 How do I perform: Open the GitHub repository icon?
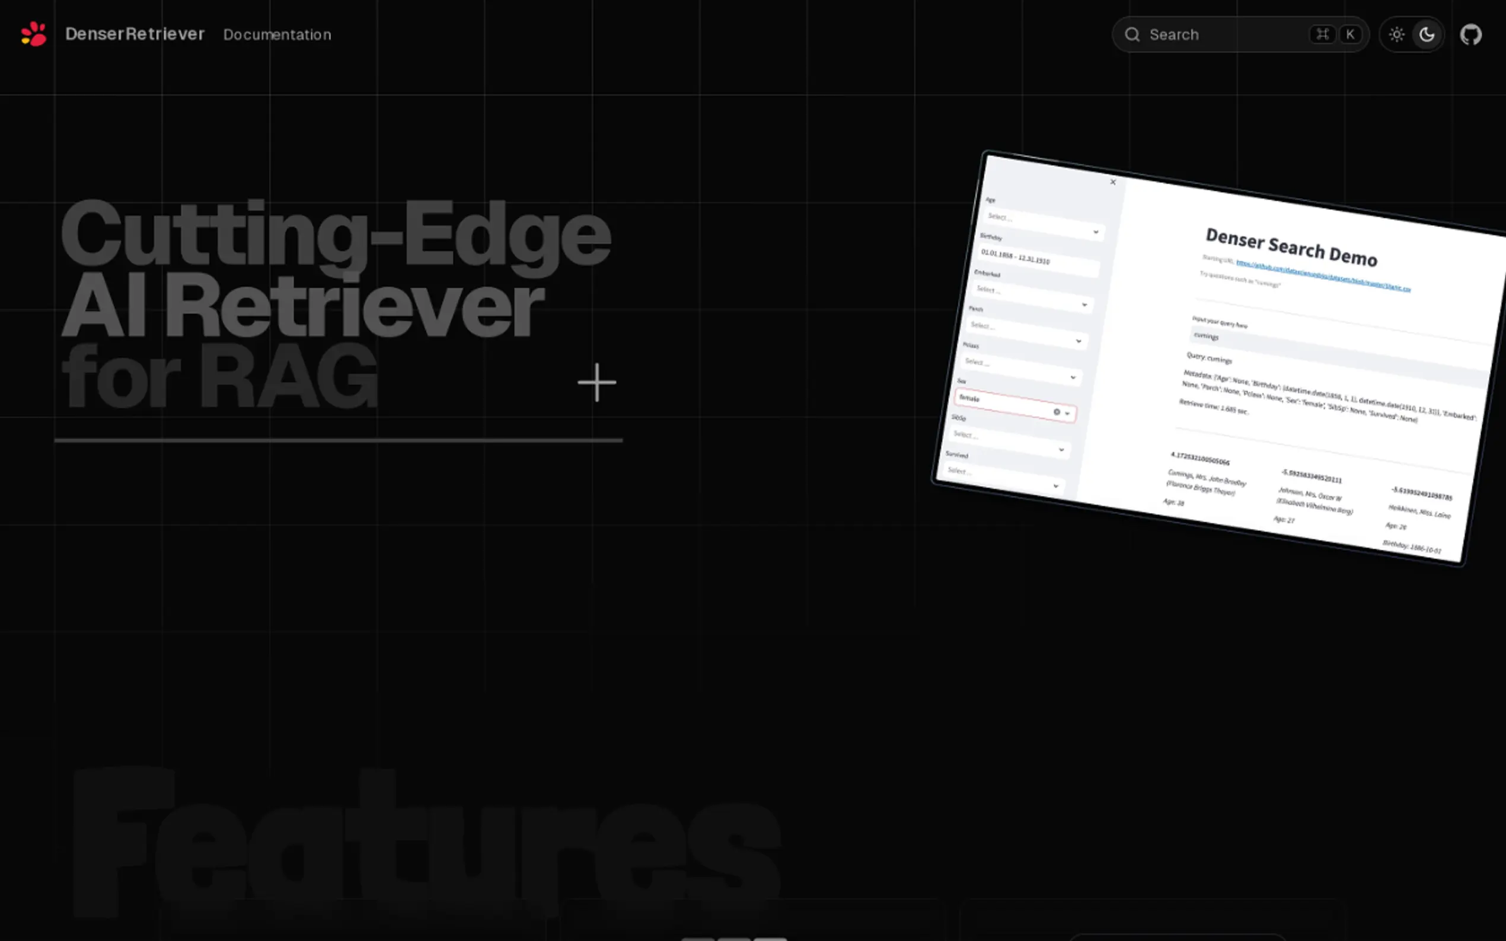point(1470,34)
